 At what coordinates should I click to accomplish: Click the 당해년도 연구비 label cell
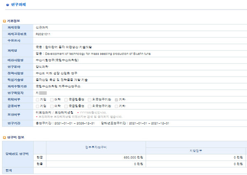(x=18, y=154)
